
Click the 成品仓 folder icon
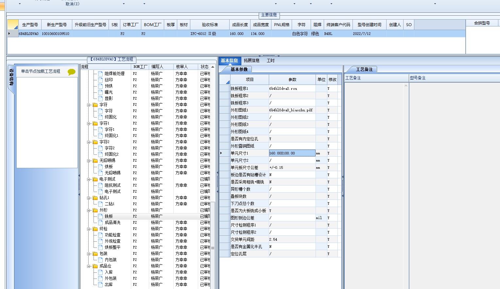tap(95, 266)
